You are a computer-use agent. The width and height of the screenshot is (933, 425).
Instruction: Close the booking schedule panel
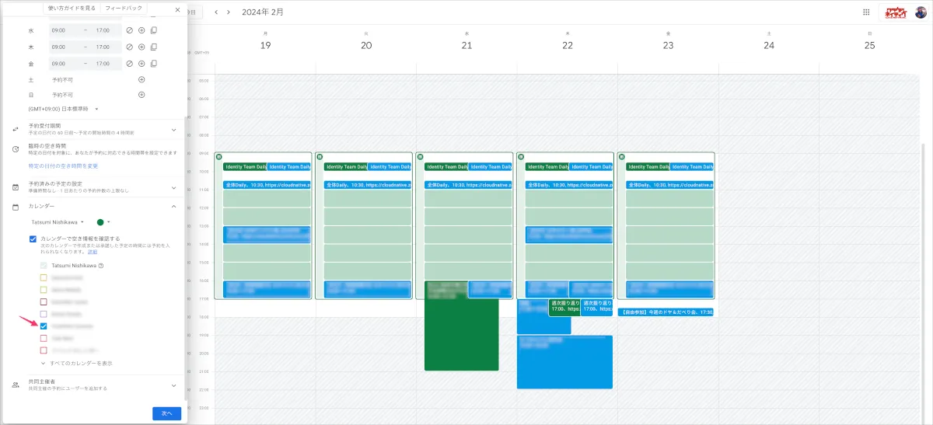[x=177, y=9]
